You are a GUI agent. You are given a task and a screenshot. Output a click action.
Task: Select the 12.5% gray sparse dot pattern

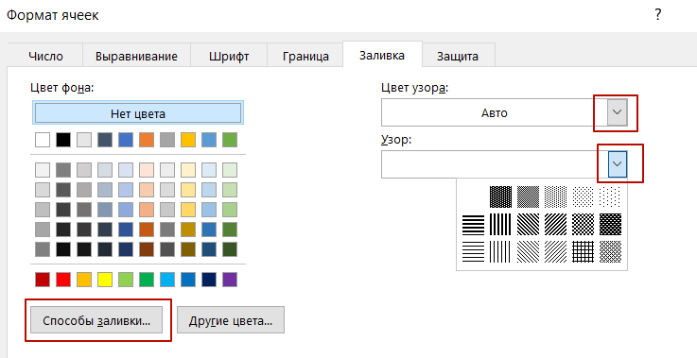click(x=584, y=196)
